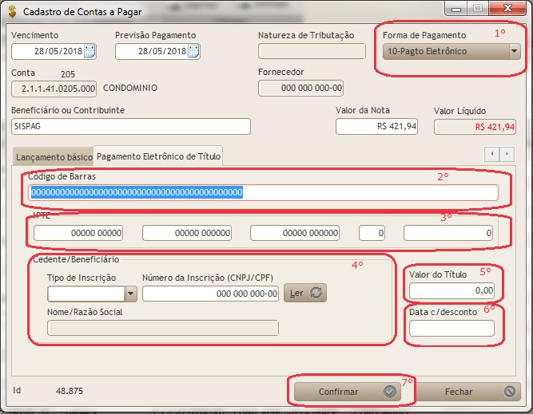
Task: Click the Beneficiário ou Contribuinte field
Action: 131,126
